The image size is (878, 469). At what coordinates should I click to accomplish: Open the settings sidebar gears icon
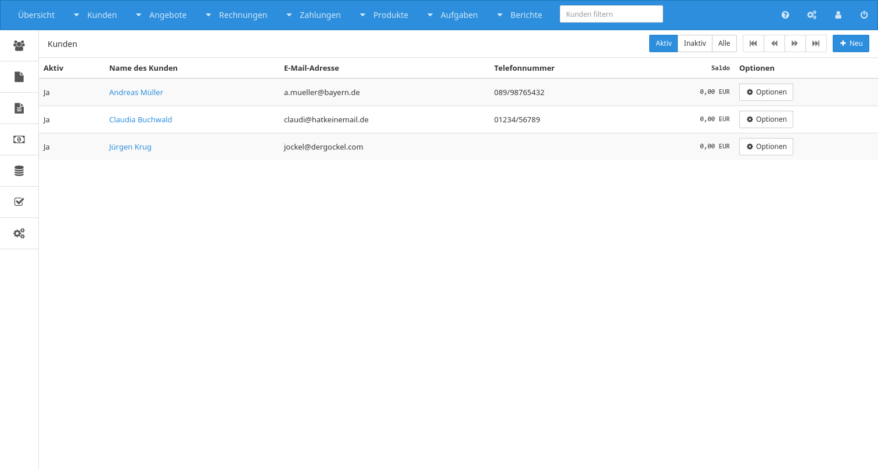[19, 233]
